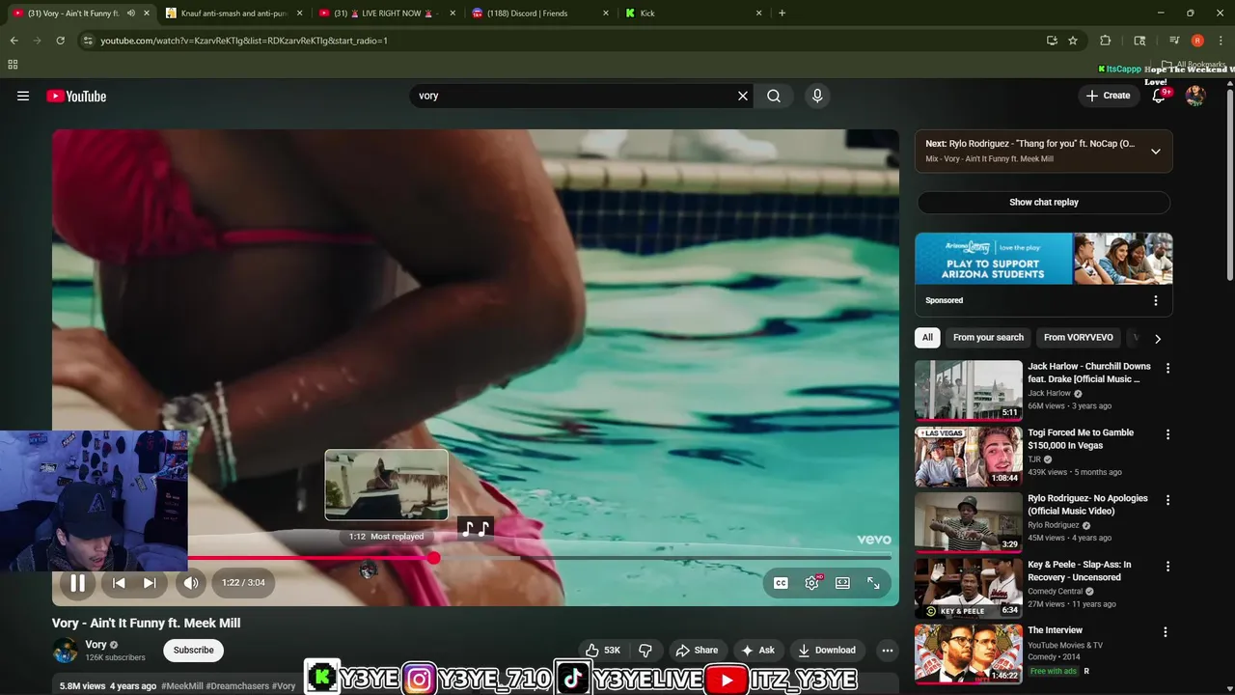Switch to the Knauf anti-smash tab
The height and width of the screenshot is (695, 1235).
232,14
